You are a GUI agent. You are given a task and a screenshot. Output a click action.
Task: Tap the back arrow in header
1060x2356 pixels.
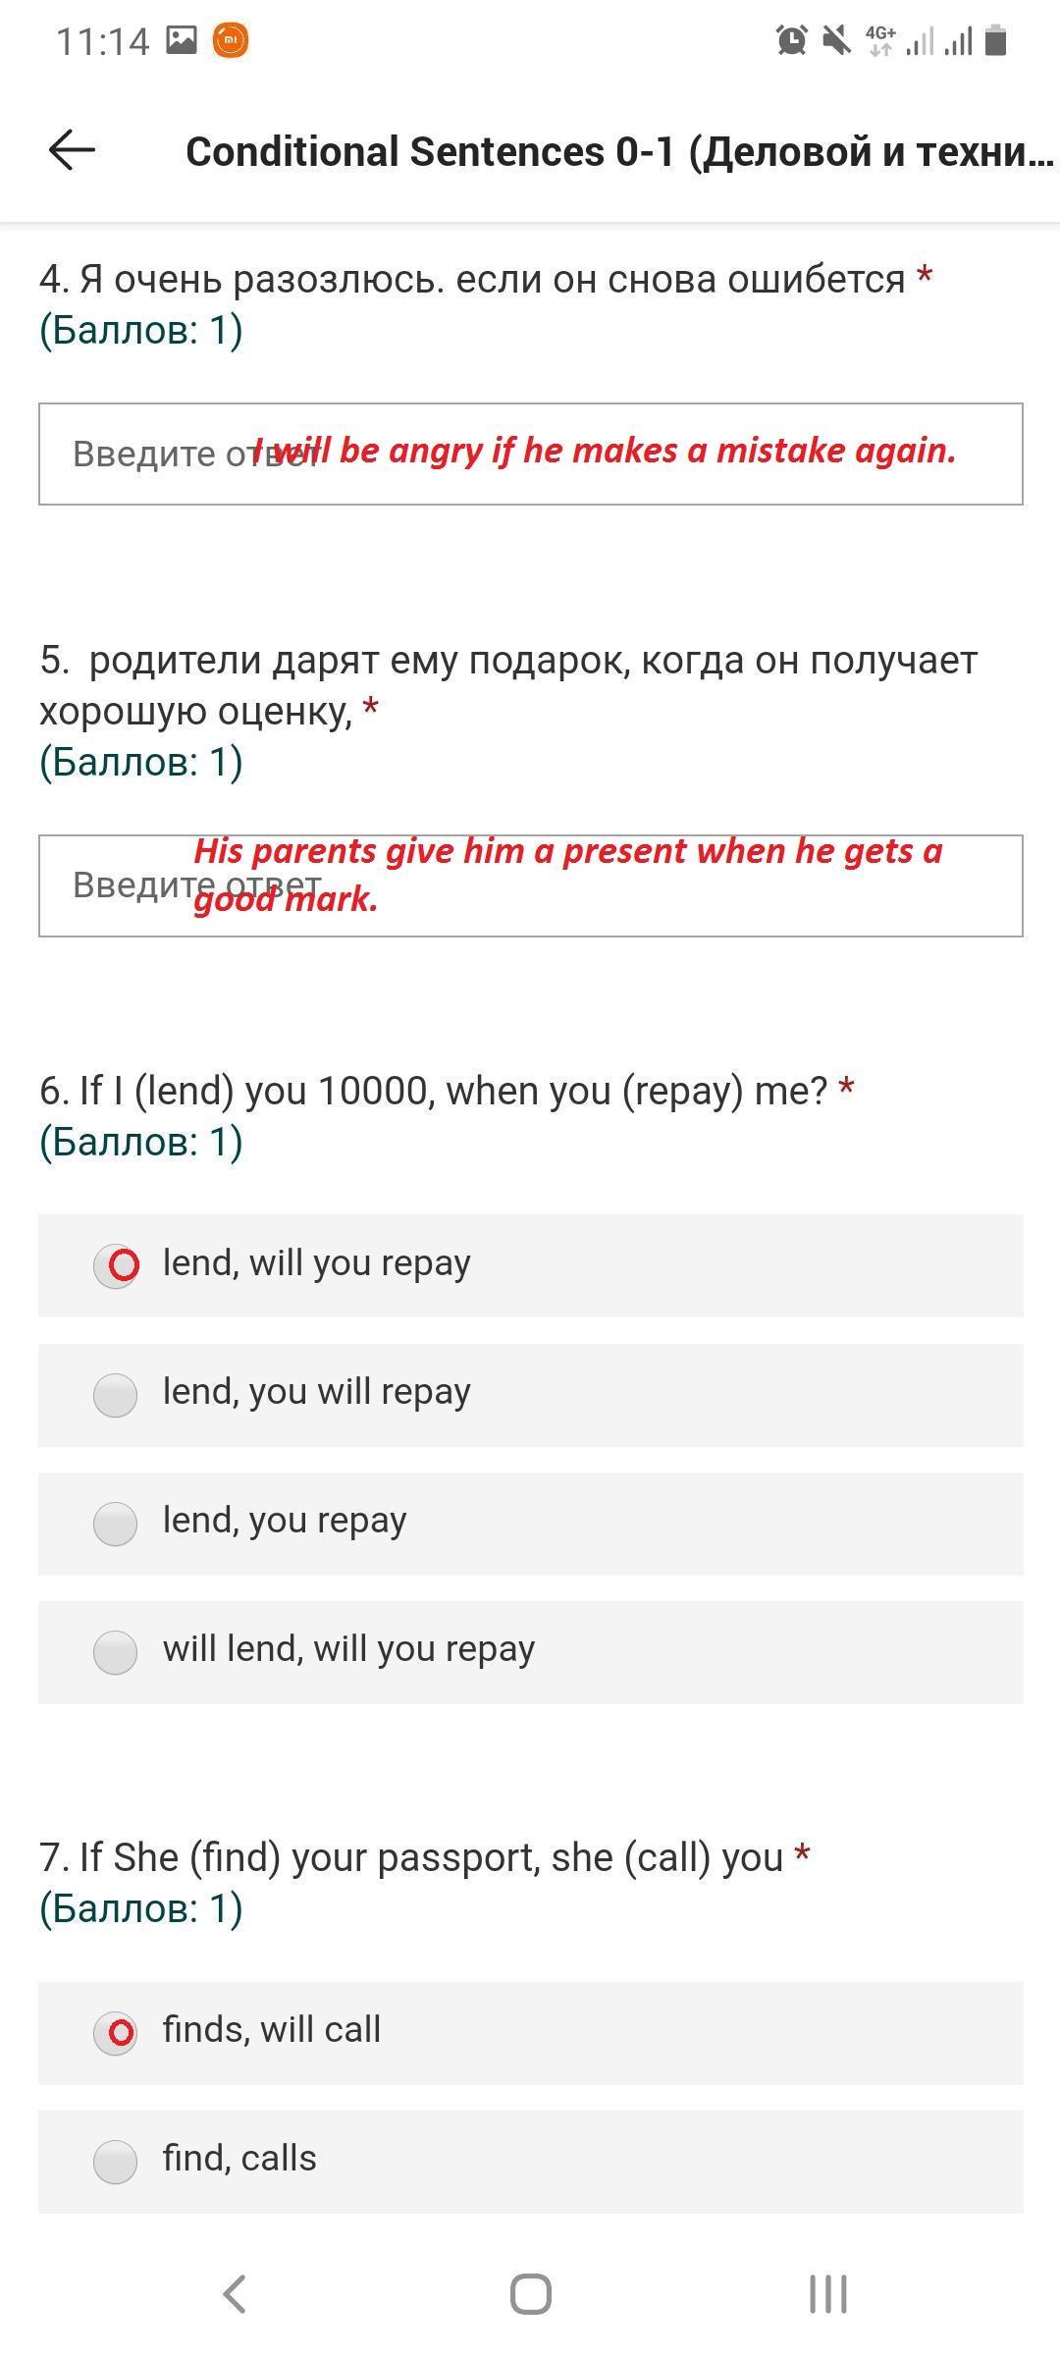pos(72,150)
